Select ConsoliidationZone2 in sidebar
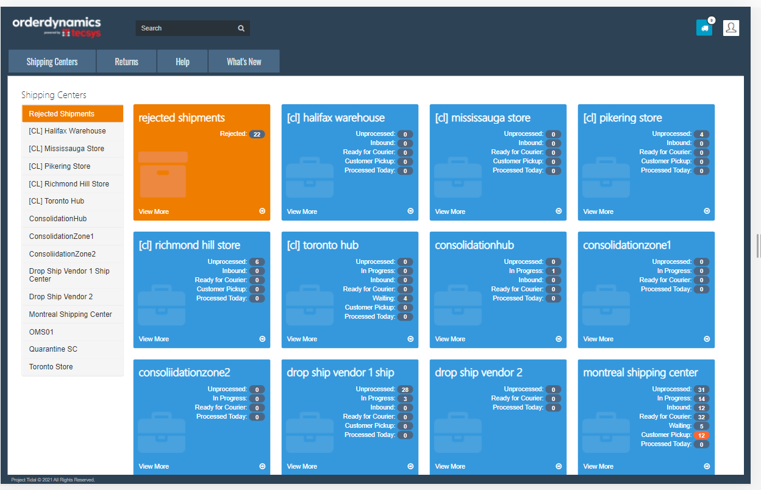Screen dimensions: 761x490 [x=73, y=254]
